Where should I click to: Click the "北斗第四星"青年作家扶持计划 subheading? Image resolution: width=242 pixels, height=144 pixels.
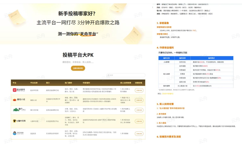click(171, 108)
